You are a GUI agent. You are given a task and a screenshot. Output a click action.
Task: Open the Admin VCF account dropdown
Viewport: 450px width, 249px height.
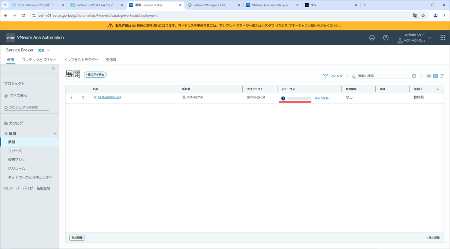414,37
